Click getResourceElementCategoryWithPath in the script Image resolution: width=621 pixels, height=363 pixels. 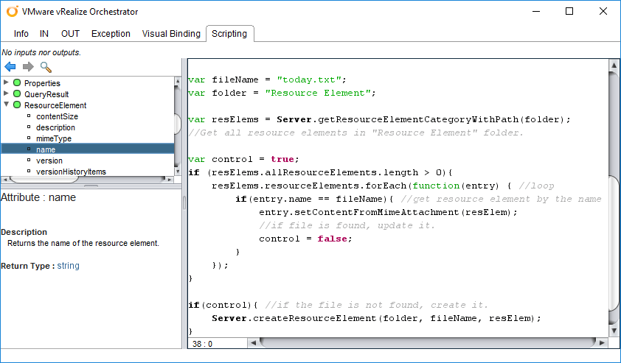[x=418, y=119]
